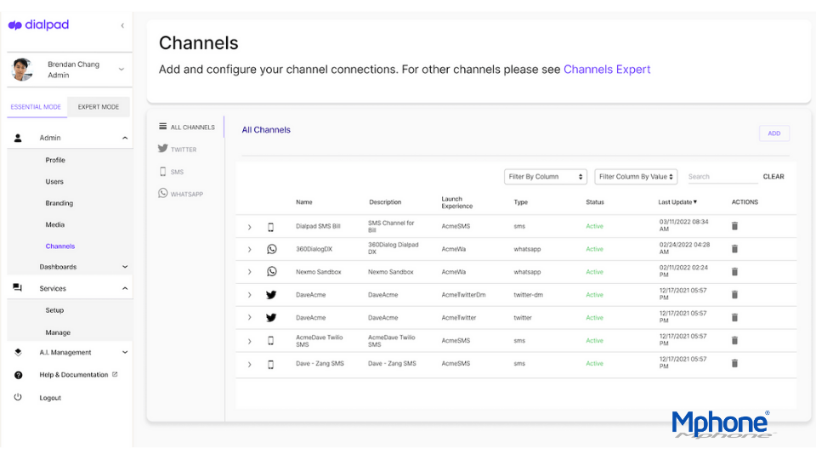Viewport: 816px width, 459px height.
Task: Expand the 360DialogDX row
Action: (249, 249)
